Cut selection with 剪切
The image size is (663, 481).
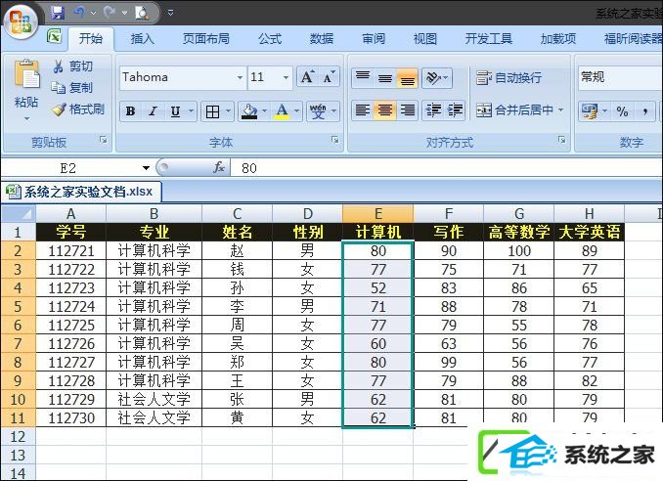point(72,66)
